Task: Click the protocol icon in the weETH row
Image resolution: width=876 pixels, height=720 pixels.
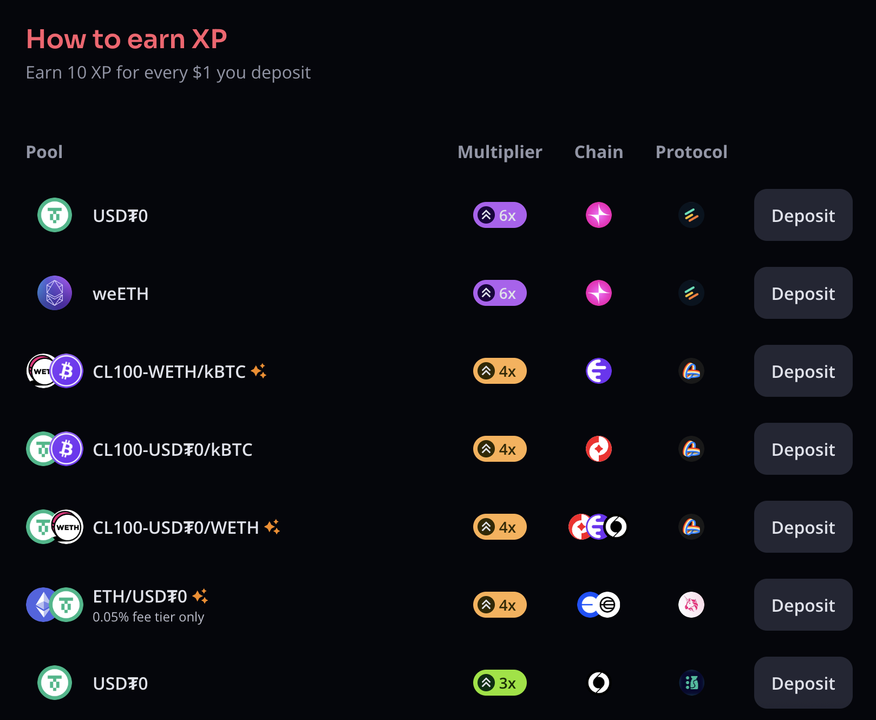Action: point(691,293)
